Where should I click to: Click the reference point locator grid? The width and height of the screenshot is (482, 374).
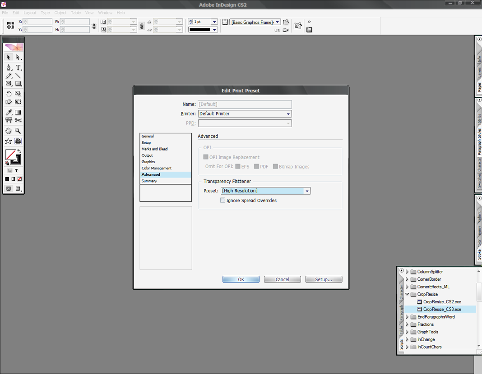(10, 26)
